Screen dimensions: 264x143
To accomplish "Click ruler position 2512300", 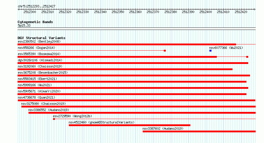I will (x=30, y=12).
